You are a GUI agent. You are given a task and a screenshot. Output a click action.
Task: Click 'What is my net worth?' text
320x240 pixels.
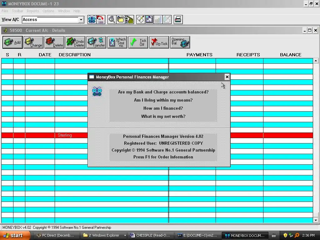pyautogui.click(x=163, y=116)
